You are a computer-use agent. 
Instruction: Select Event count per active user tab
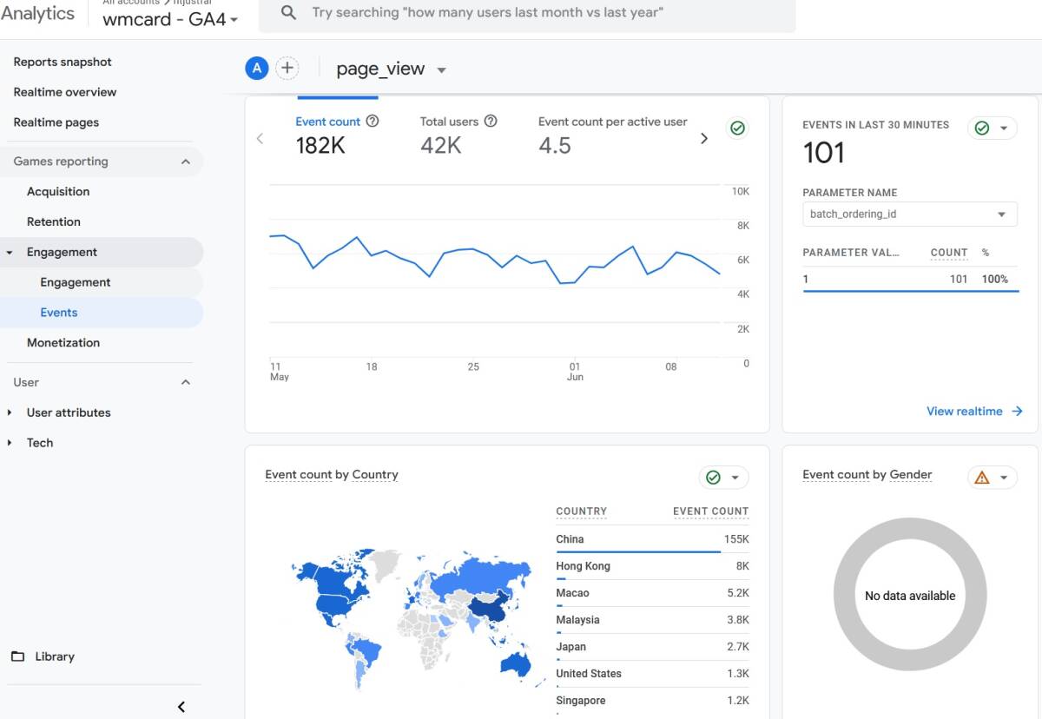(x=612, y=137)
